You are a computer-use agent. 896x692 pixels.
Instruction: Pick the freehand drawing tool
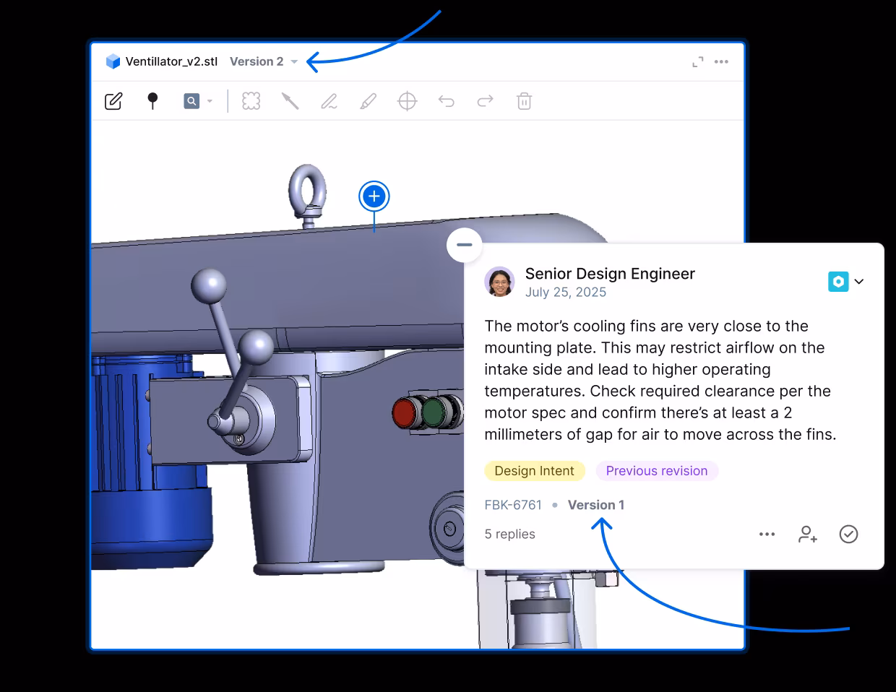[x=329, y=101]
